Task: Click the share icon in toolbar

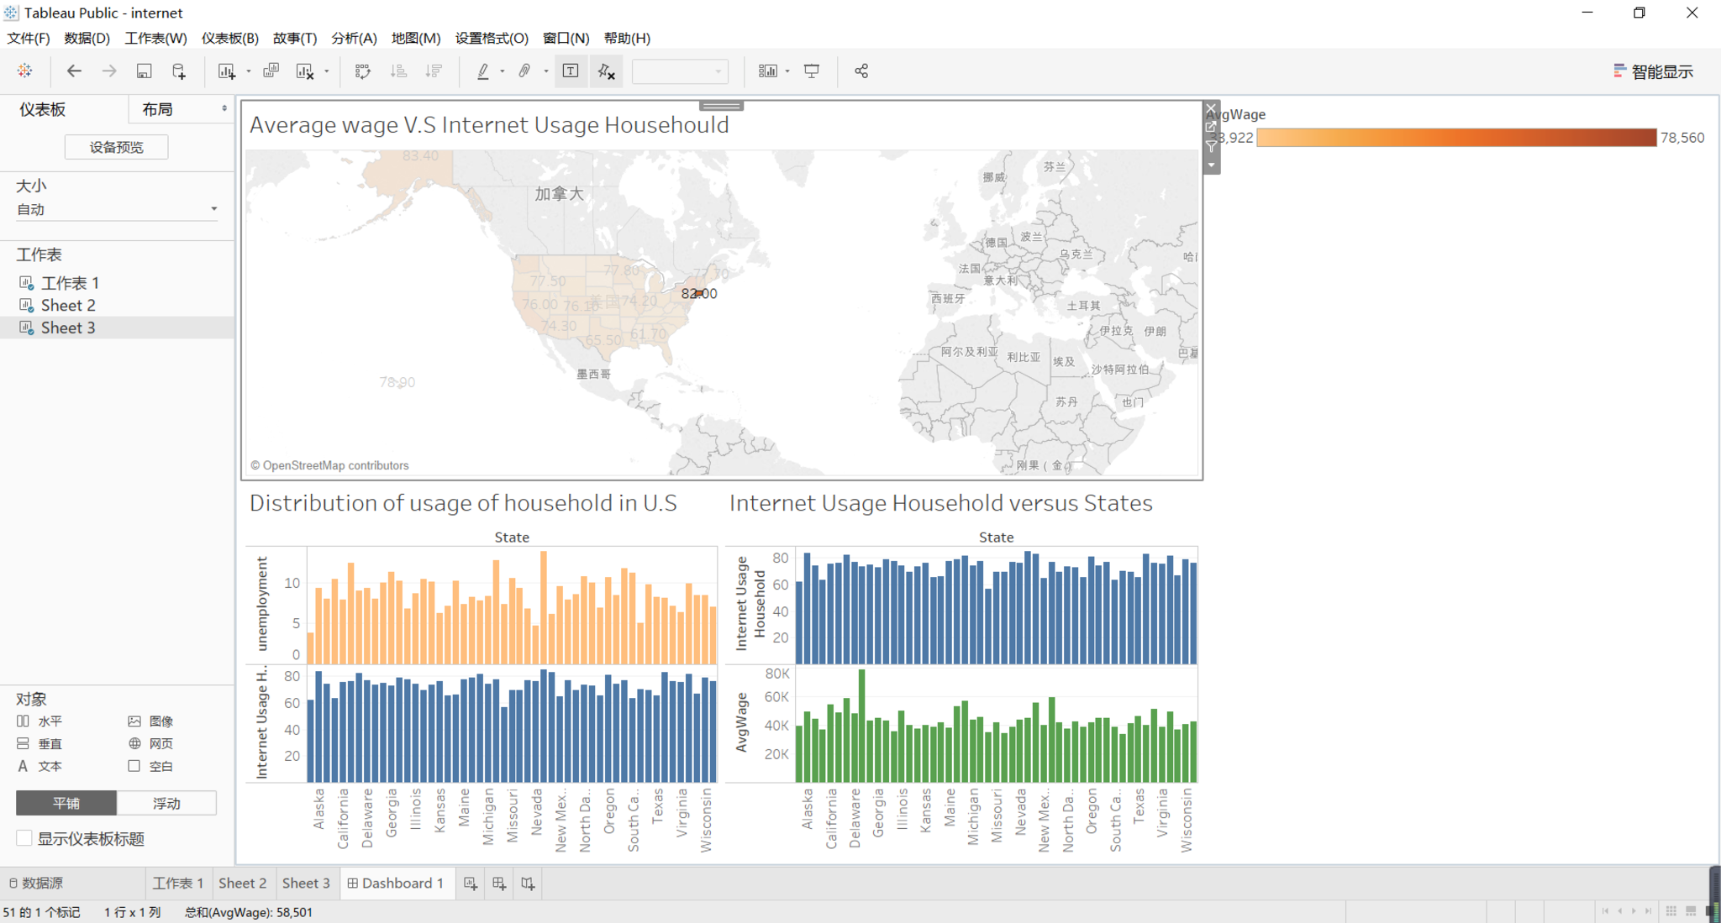Action: (861, 71)
